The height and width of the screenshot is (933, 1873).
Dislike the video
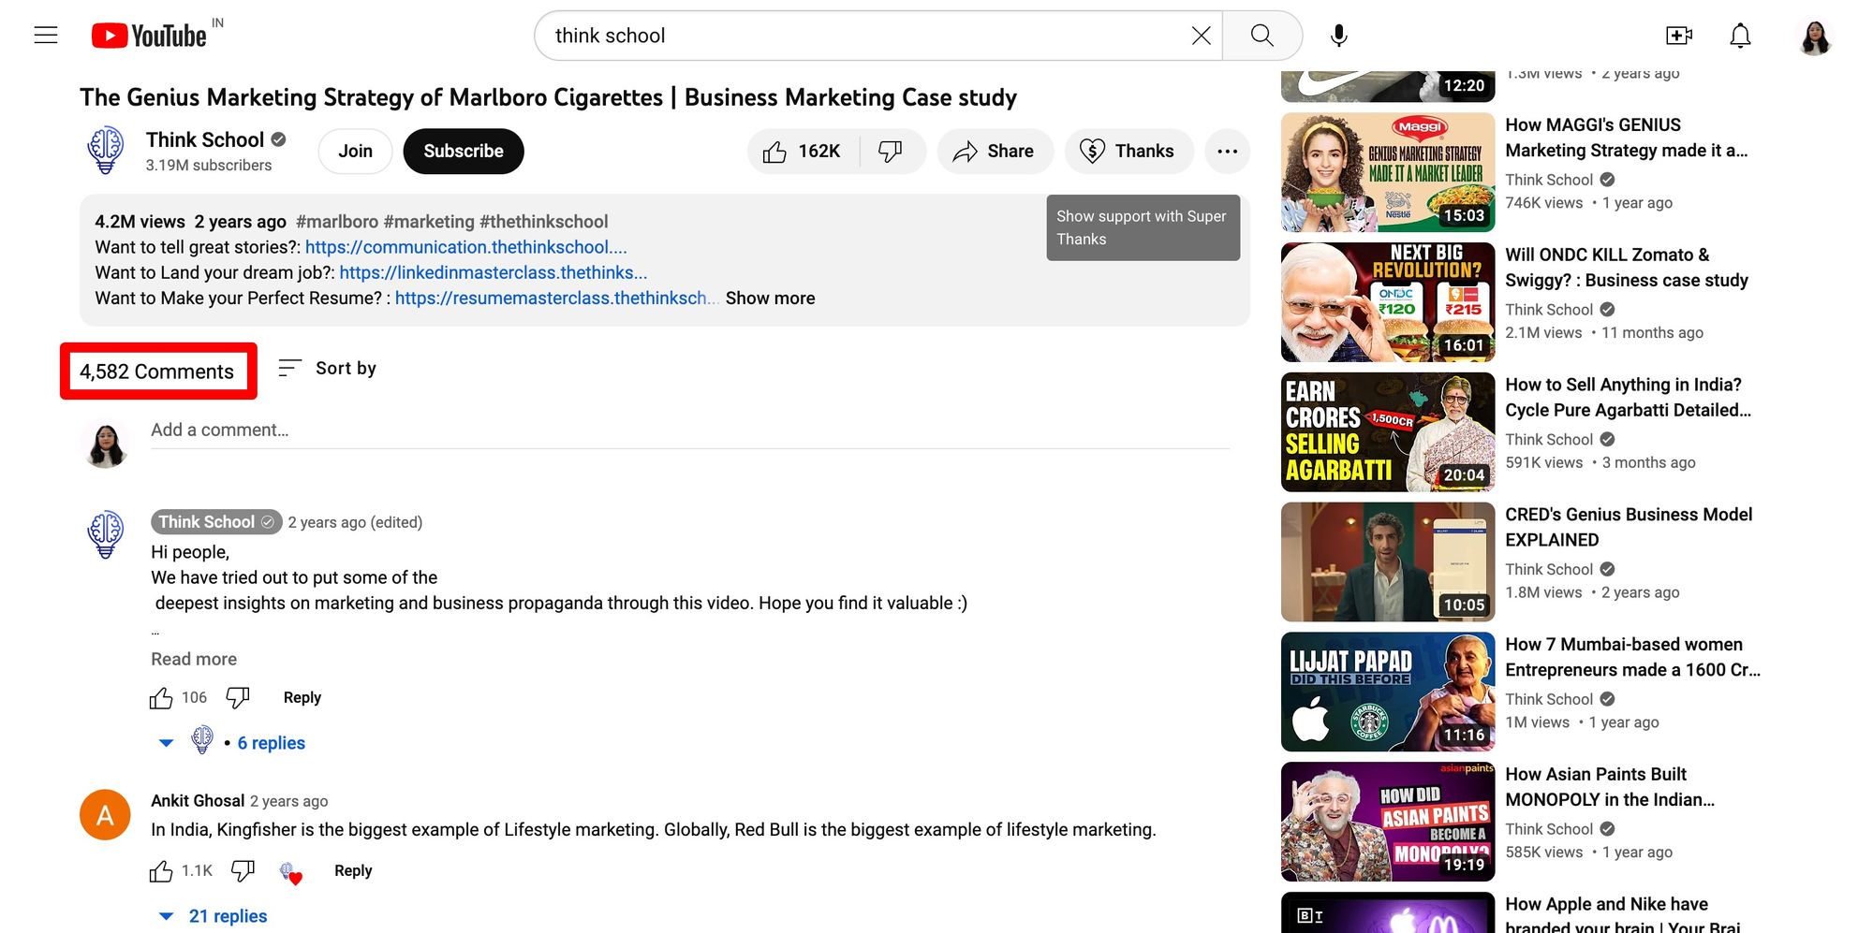click(892, 151)
